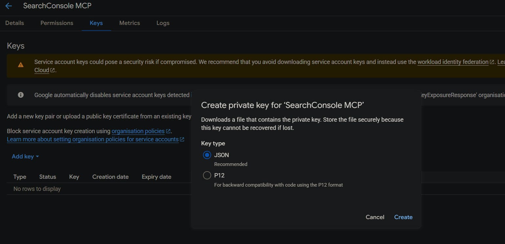Click the orange warning triangle icon

pyautogui.click(x=21, y=65)
